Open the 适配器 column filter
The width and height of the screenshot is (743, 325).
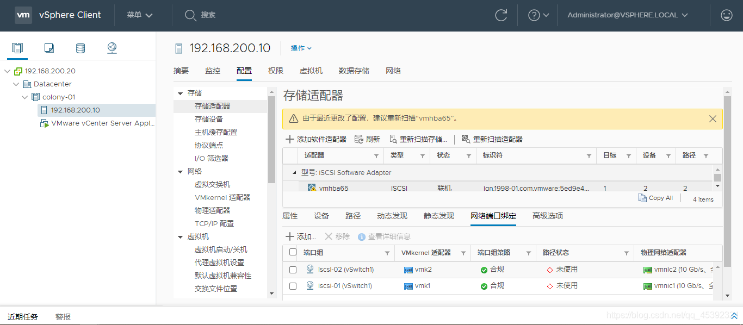point(376,156)
